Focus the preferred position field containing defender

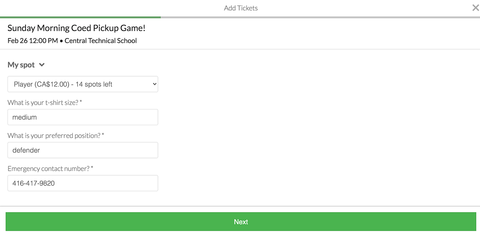82,150
